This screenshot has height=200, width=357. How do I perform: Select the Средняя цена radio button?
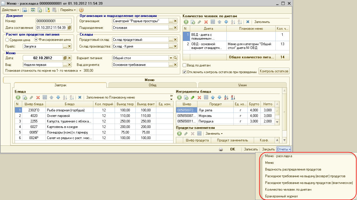point(7,40)
